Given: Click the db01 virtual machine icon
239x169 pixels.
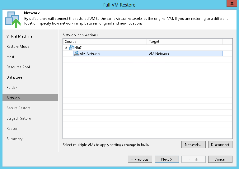Looking at the screenshot, I should click(x=72, y=48).
